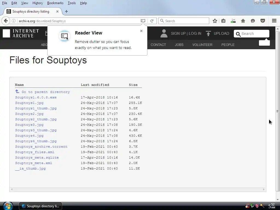Open the View menu
This screenshot has height=210, width=280.
(x=25, y=3)
